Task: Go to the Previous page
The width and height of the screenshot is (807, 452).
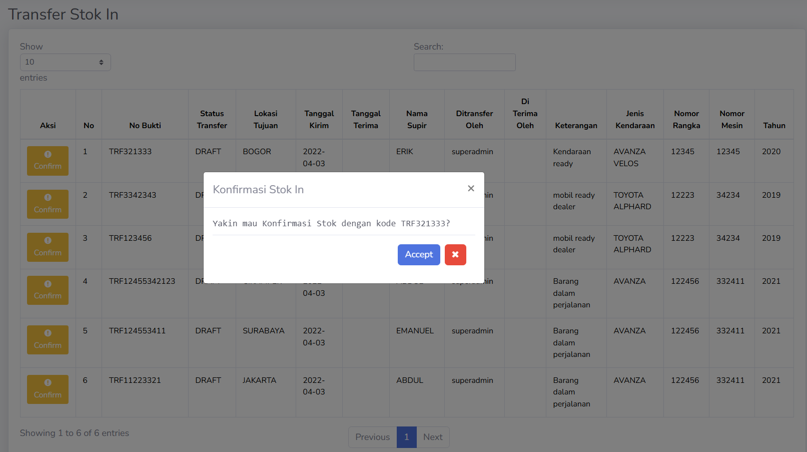Action: pyautogui.click(x=372, y=437)
